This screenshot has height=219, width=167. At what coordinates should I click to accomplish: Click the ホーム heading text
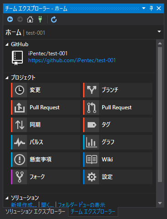tap(13, 32)
